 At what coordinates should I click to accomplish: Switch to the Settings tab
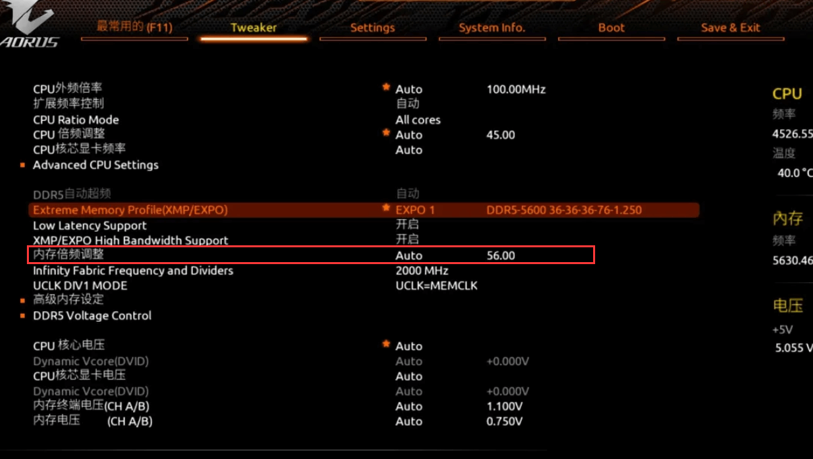(x=372, y=28)
